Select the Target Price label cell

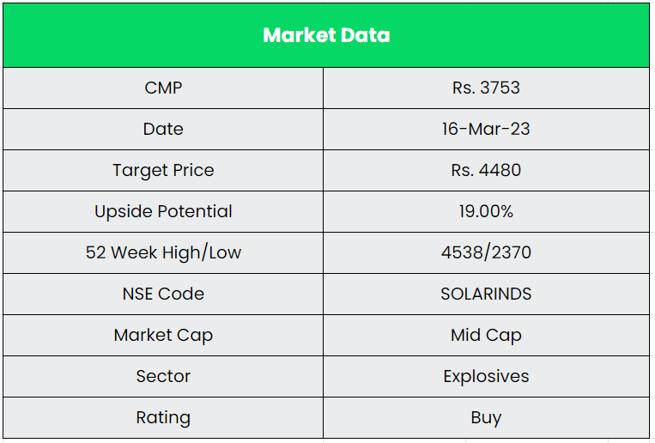[163, 170]
